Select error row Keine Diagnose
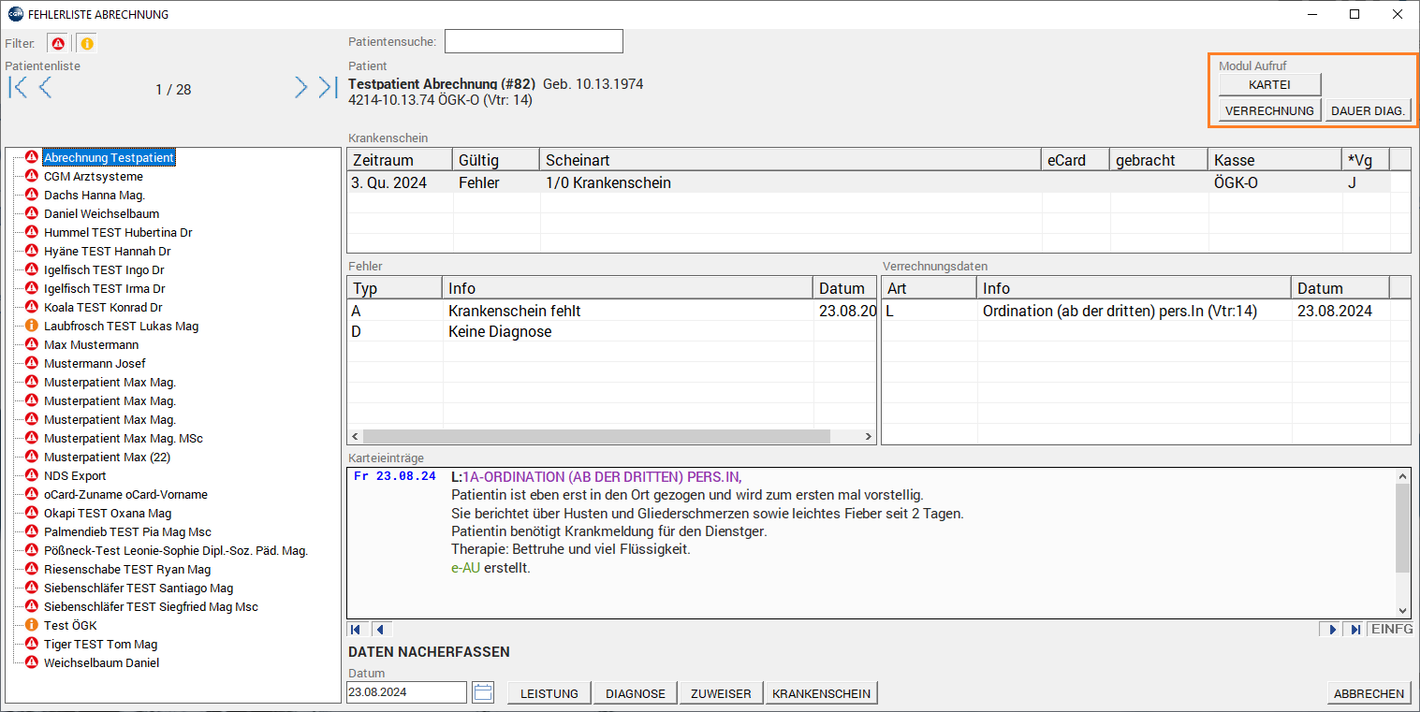This screenshot has height=712, width=1420. (611, 331)
